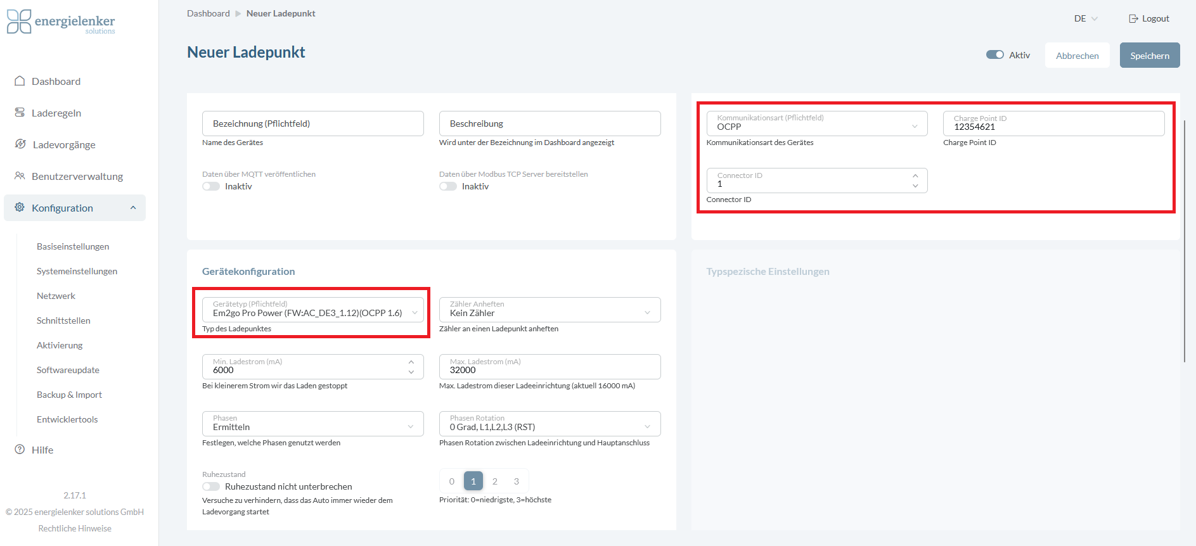Screen dimensions: 1196x546
Task: Open the DE language dropdown
Action: click(x=1086, y=18)
